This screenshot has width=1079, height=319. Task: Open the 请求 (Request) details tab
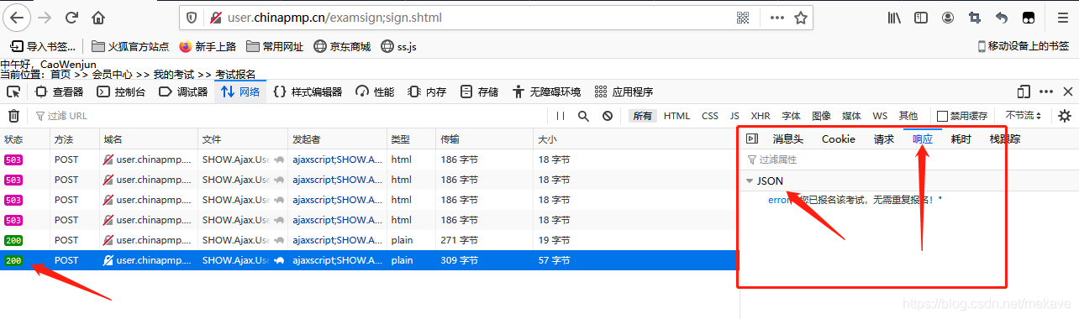[884, 139]
